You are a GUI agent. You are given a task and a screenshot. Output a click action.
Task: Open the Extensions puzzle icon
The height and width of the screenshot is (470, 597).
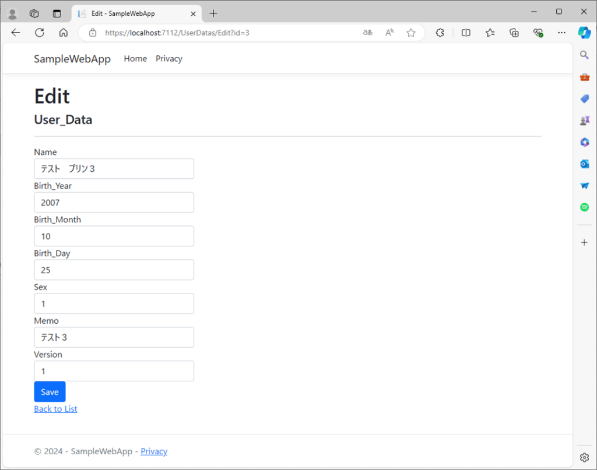(441, 33)
